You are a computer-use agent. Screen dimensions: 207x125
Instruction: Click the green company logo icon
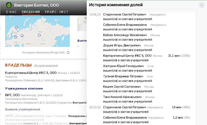[x=9, y=5]
